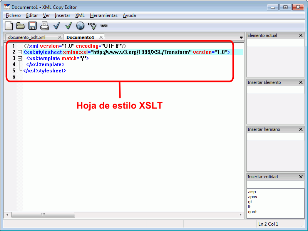The height and width of the screenshot is (231, 308).
Task: Select the quot entity in list
Action: 252,212
